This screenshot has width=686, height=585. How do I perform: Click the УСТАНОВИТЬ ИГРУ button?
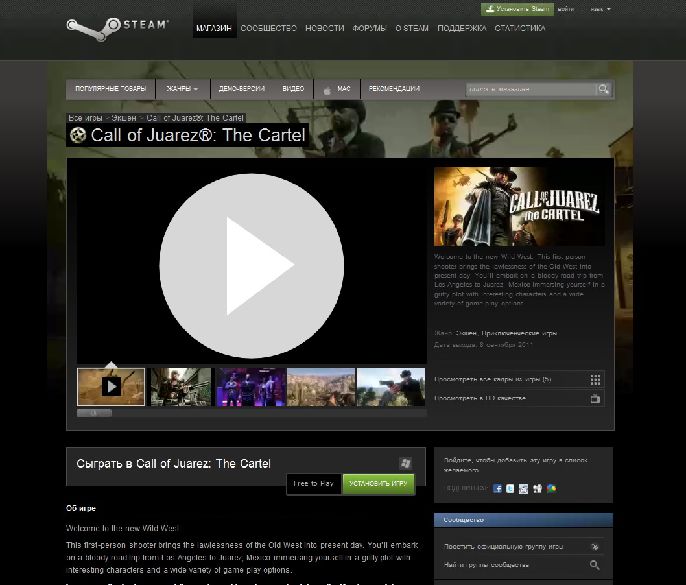(379, 483)
